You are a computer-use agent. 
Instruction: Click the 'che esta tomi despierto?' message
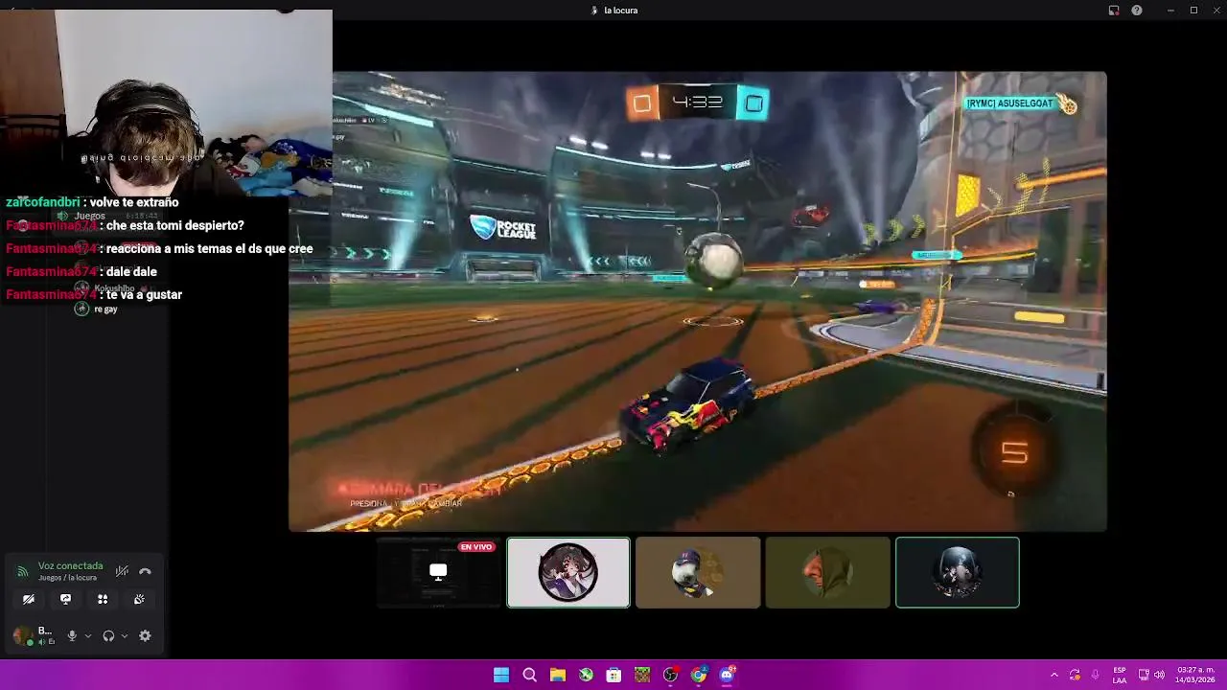click(x=125, y=225)
